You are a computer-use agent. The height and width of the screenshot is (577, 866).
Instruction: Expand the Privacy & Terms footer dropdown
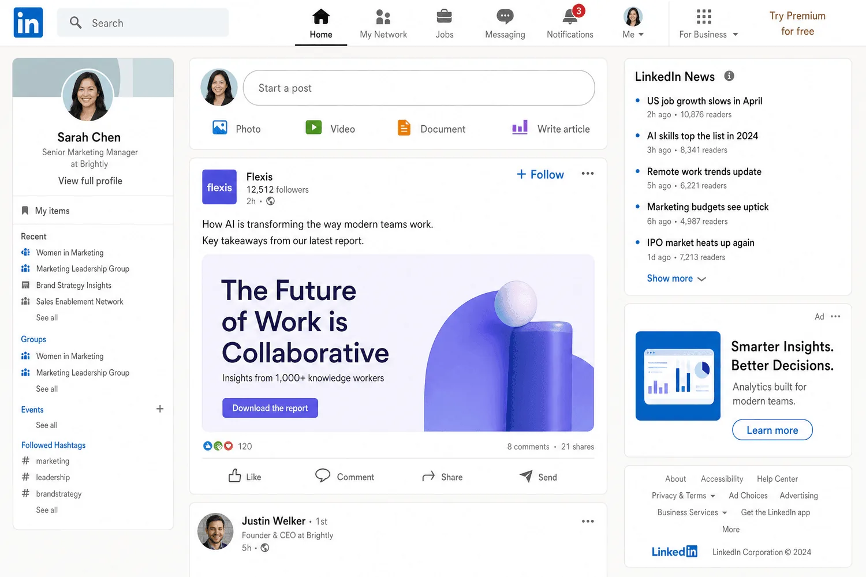(x=684, y=496)
